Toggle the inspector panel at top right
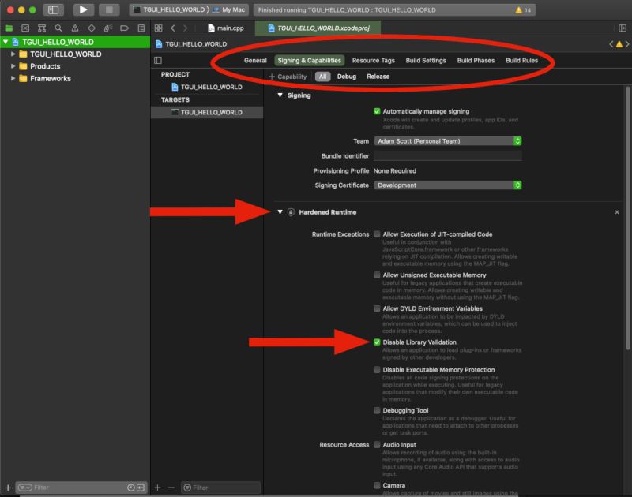This screenshot has width=632, height=497. coord(623,28)
